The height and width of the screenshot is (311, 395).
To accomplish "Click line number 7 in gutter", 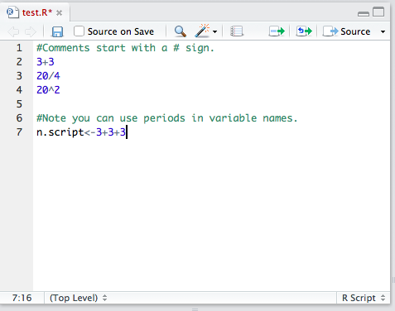I will (19, 132).
